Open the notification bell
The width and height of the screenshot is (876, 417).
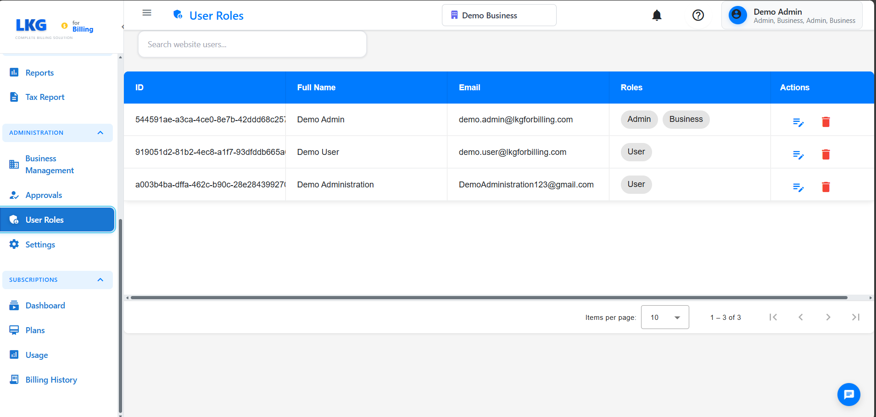pyautogui.click(x=657, y=15)
